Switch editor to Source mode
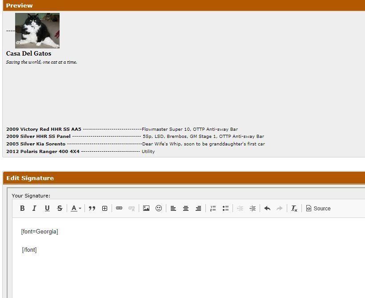This screenshot has height=298, width=365. click(x=318, y=208)
